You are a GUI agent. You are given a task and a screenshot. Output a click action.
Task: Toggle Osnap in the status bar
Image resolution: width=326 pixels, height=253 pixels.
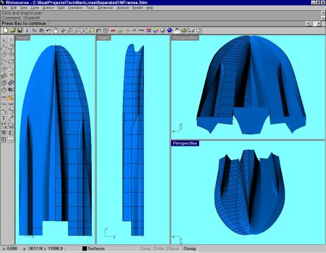[190, 249]
